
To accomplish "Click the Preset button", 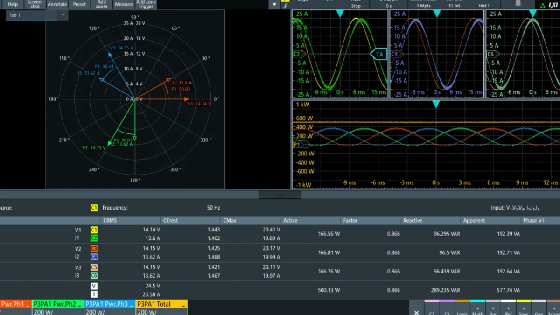I will [79, 4].
